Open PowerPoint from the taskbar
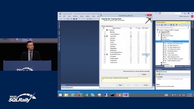The image size is (194, 109). click(119, 95)
